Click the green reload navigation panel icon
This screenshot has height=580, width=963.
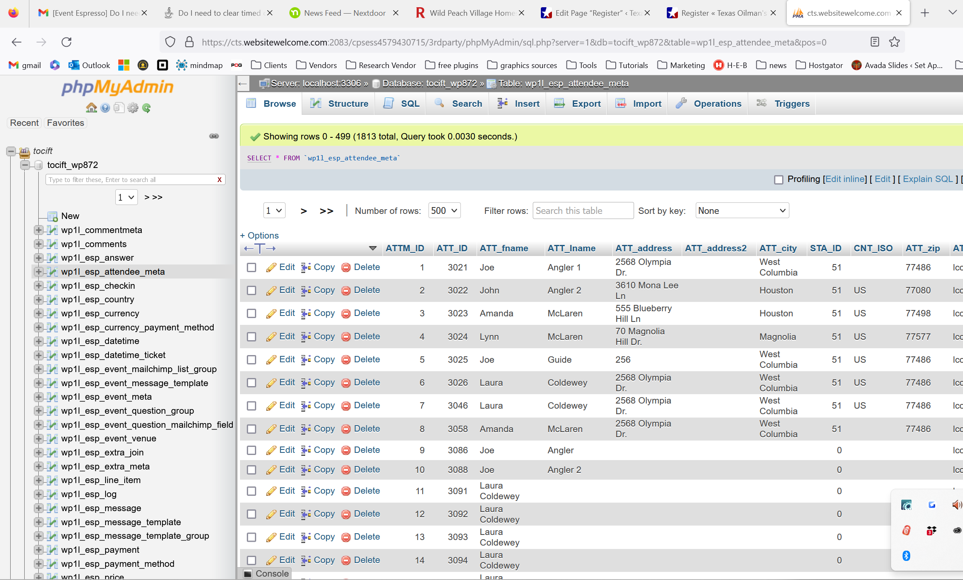point(146,108)
